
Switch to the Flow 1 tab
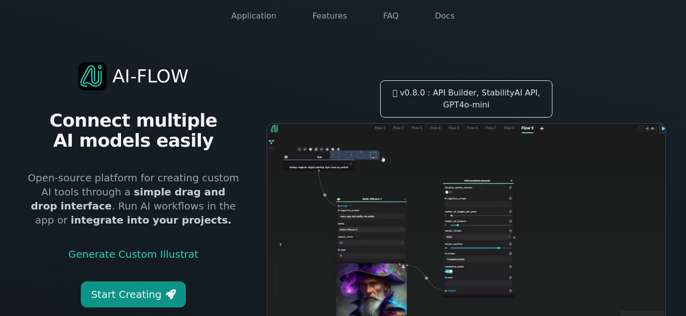[x=380, y=128]
